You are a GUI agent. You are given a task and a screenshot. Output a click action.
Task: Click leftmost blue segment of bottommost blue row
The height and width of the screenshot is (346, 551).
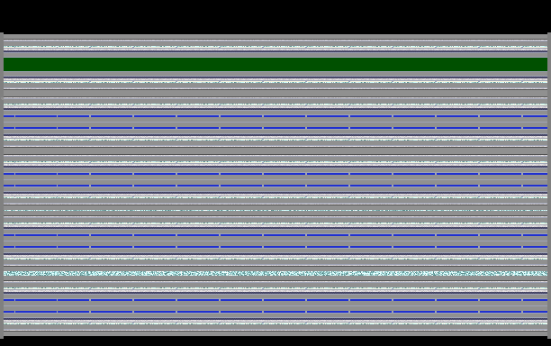point(9,312)
